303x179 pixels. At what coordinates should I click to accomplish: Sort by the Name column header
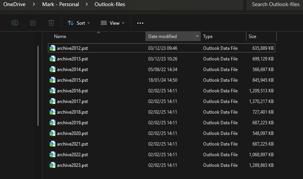[60, 36]
